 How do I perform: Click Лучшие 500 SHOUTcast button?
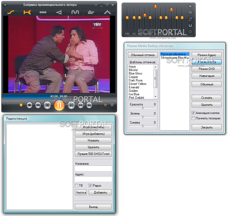point(93,154)
